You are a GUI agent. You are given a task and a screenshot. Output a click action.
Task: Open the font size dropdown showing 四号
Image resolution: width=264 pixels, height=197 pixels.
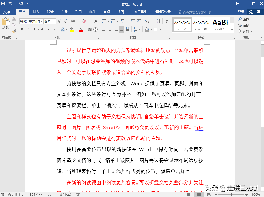[54, 21]
